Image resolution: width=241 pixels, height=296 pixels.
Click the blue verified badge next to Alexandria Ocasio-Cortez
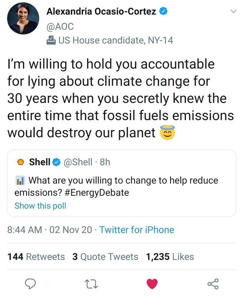164,12
